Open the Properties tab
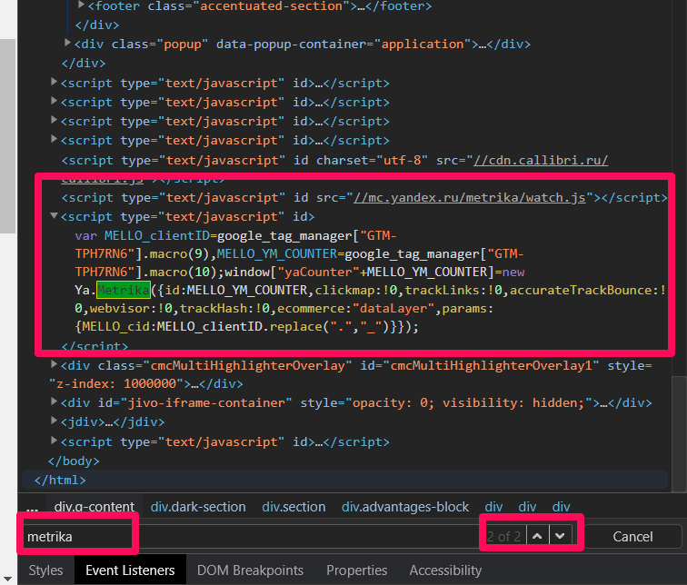687x585 pixels. click(356, 570)
